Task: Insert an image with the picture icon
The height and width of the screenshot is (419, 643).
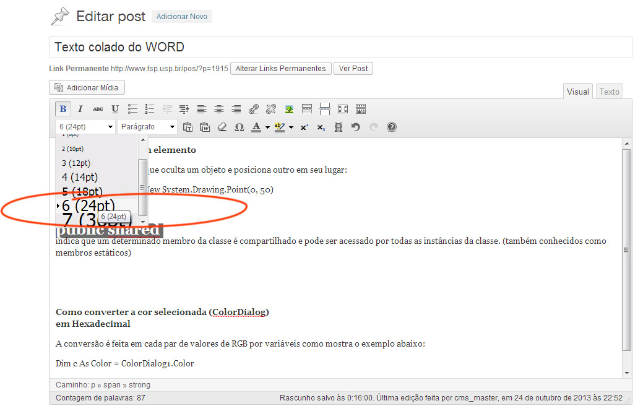Action: tap(289, 109)
